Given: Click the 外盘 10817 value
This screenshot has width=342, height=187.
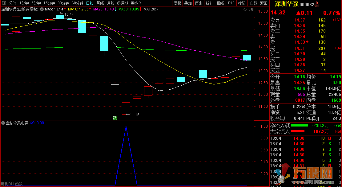Looking at the screenshot, I should coord(299,100).
